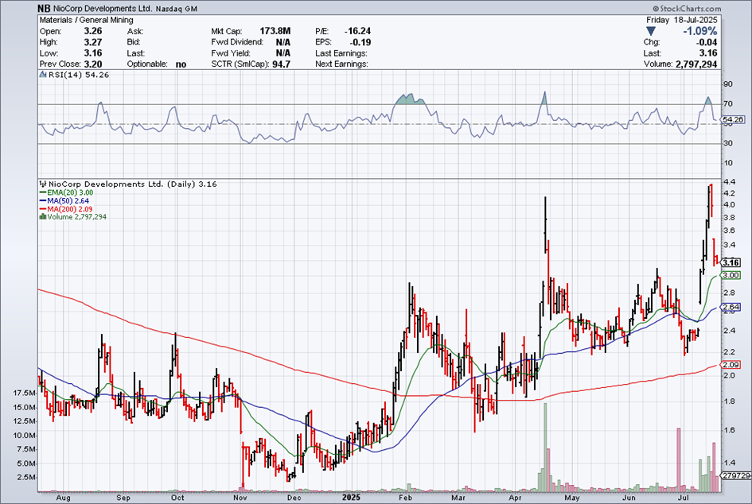The height and width of the screenshot is (504, 752).
Task: Click the header Volume value 2,797,294
Action: click(x=696, y=64)
